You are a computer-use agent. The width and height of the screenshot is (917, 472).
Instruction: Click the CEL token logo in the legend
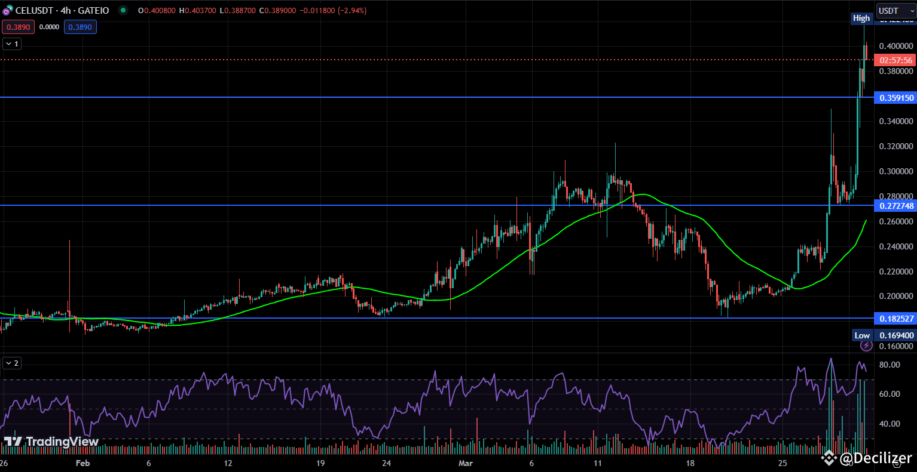click(7, 10)
